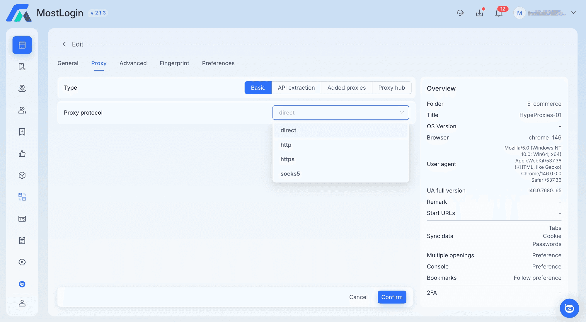Expand the user account menu chevron
The height and width of the screenshot is (322, 586).
573,13
